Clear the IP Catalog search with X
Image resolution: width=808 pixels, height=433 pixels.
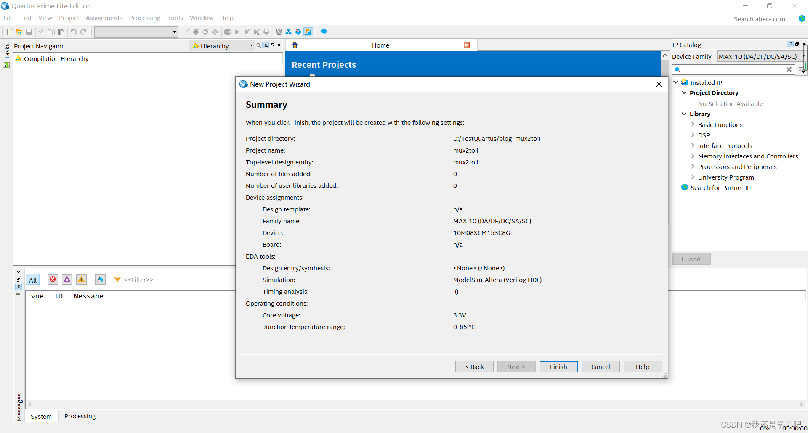[x=789, y=69]
